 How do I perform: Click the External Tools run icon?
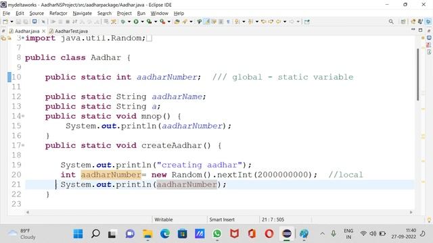pos(162,22)
